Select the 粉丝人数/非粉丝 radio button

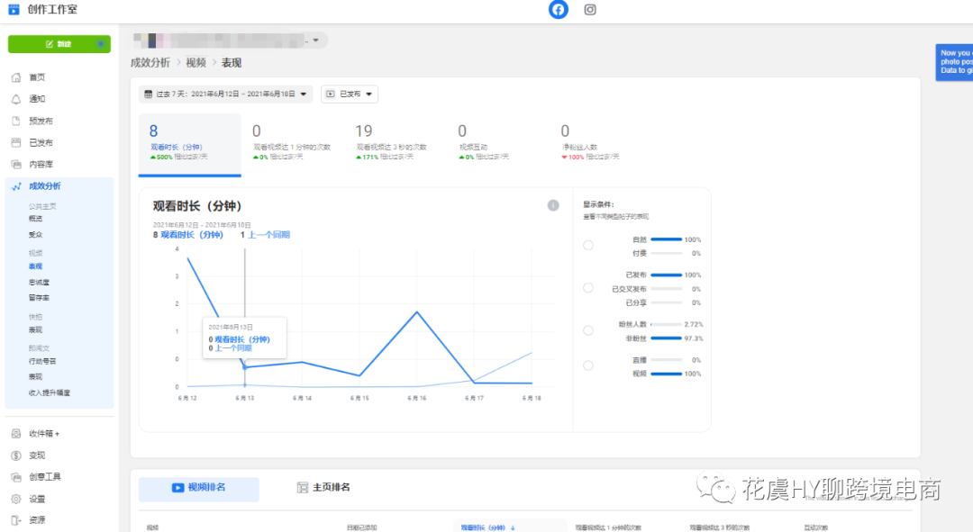[587, 330]
